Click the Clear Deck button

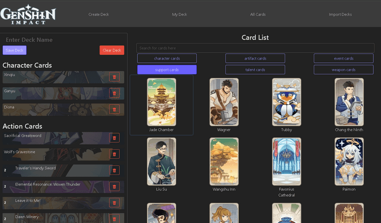(x=112, y=50)
